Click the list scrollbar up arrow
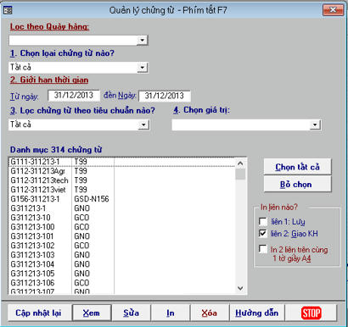The height and width of the screenshot is (327, 348). point(240,163)
